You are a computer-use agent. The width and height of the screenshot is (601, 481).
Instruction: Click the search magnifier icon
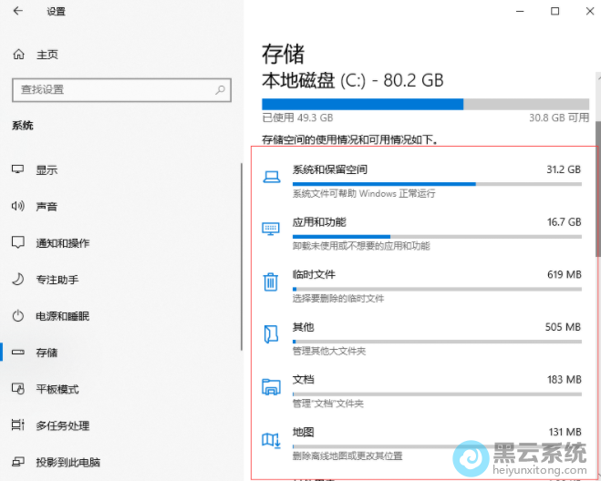221,89
